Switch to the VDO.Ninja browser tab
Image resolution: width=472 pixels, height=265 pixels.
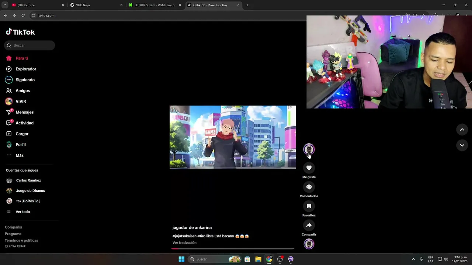96,5
